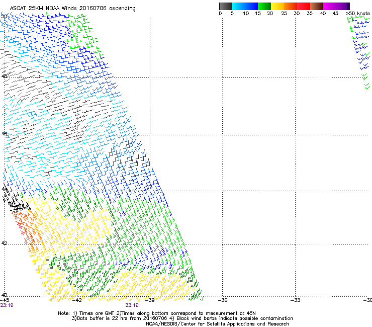Select the red 30-35 knots color band

[x=304, y=6]
